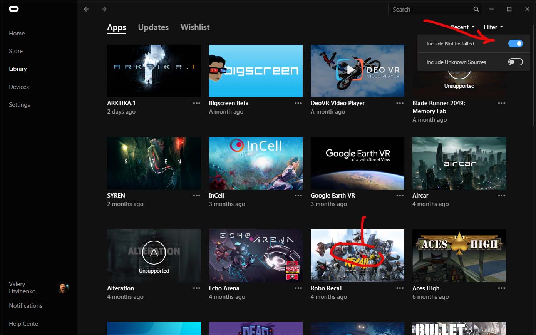This screenshot has height=335, width=536.
Task: Open Alteration three-dot options menu
Action: [197, 288]
